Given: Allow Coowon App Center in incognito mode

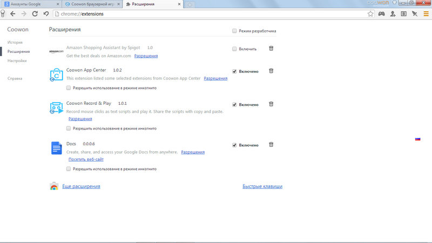Looking at the screenshot, I should point(69,88).
